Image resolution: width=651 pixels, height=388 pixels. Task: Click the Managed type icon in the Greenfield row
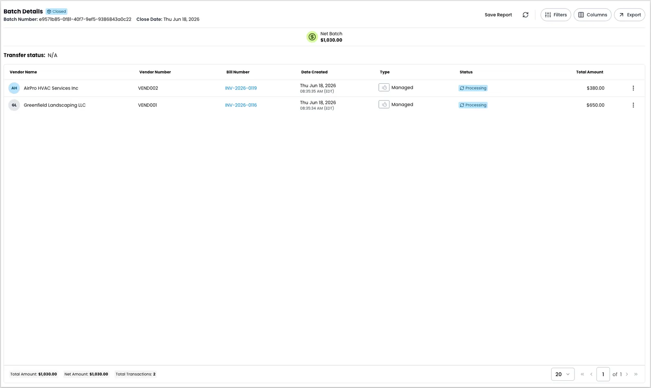(x=384, y=104)
